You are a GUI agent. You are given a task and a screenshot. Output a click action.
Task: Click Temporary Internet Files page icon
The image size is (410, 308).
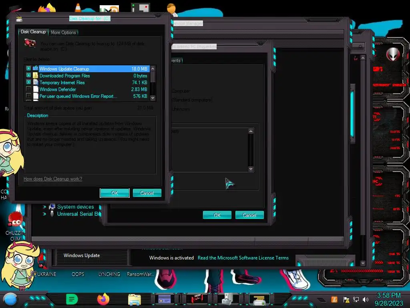[35, 82]
